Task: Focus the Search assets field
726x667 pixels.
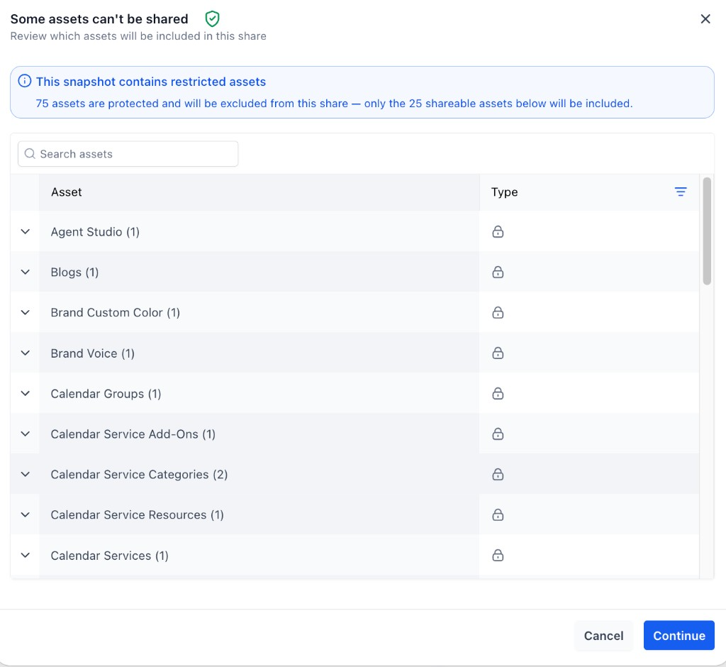Action: (x=128, y=154)
